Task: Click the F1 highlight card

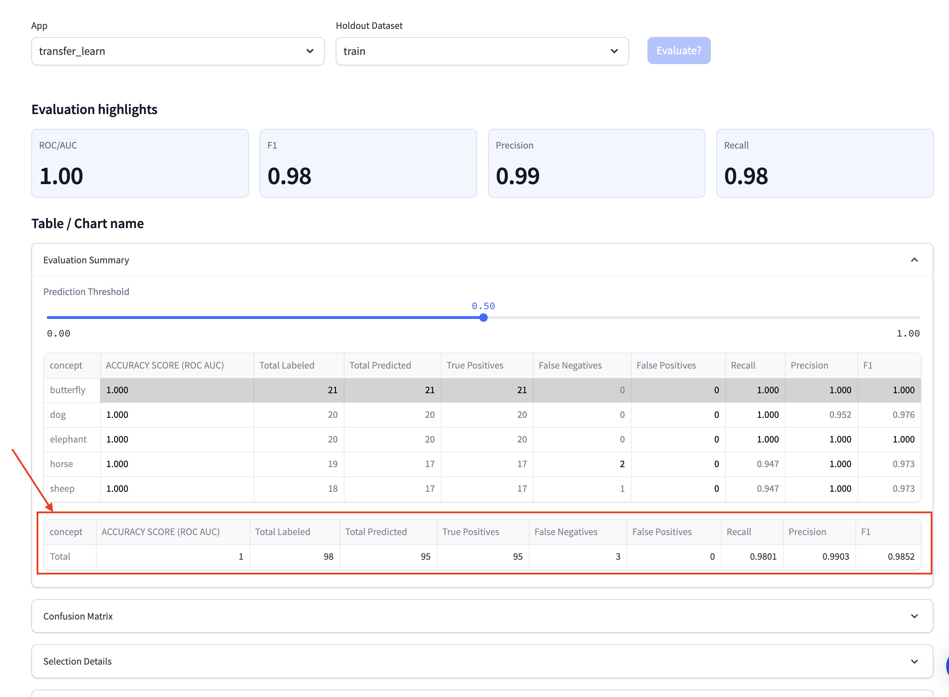Action: pos(368,163)
